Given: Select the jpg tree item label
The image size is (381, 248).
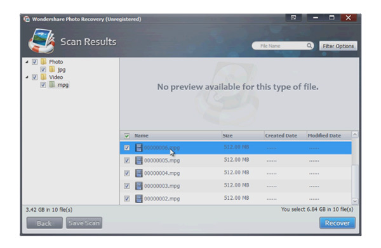Looking at the screenshot, I should coord(62,70).
